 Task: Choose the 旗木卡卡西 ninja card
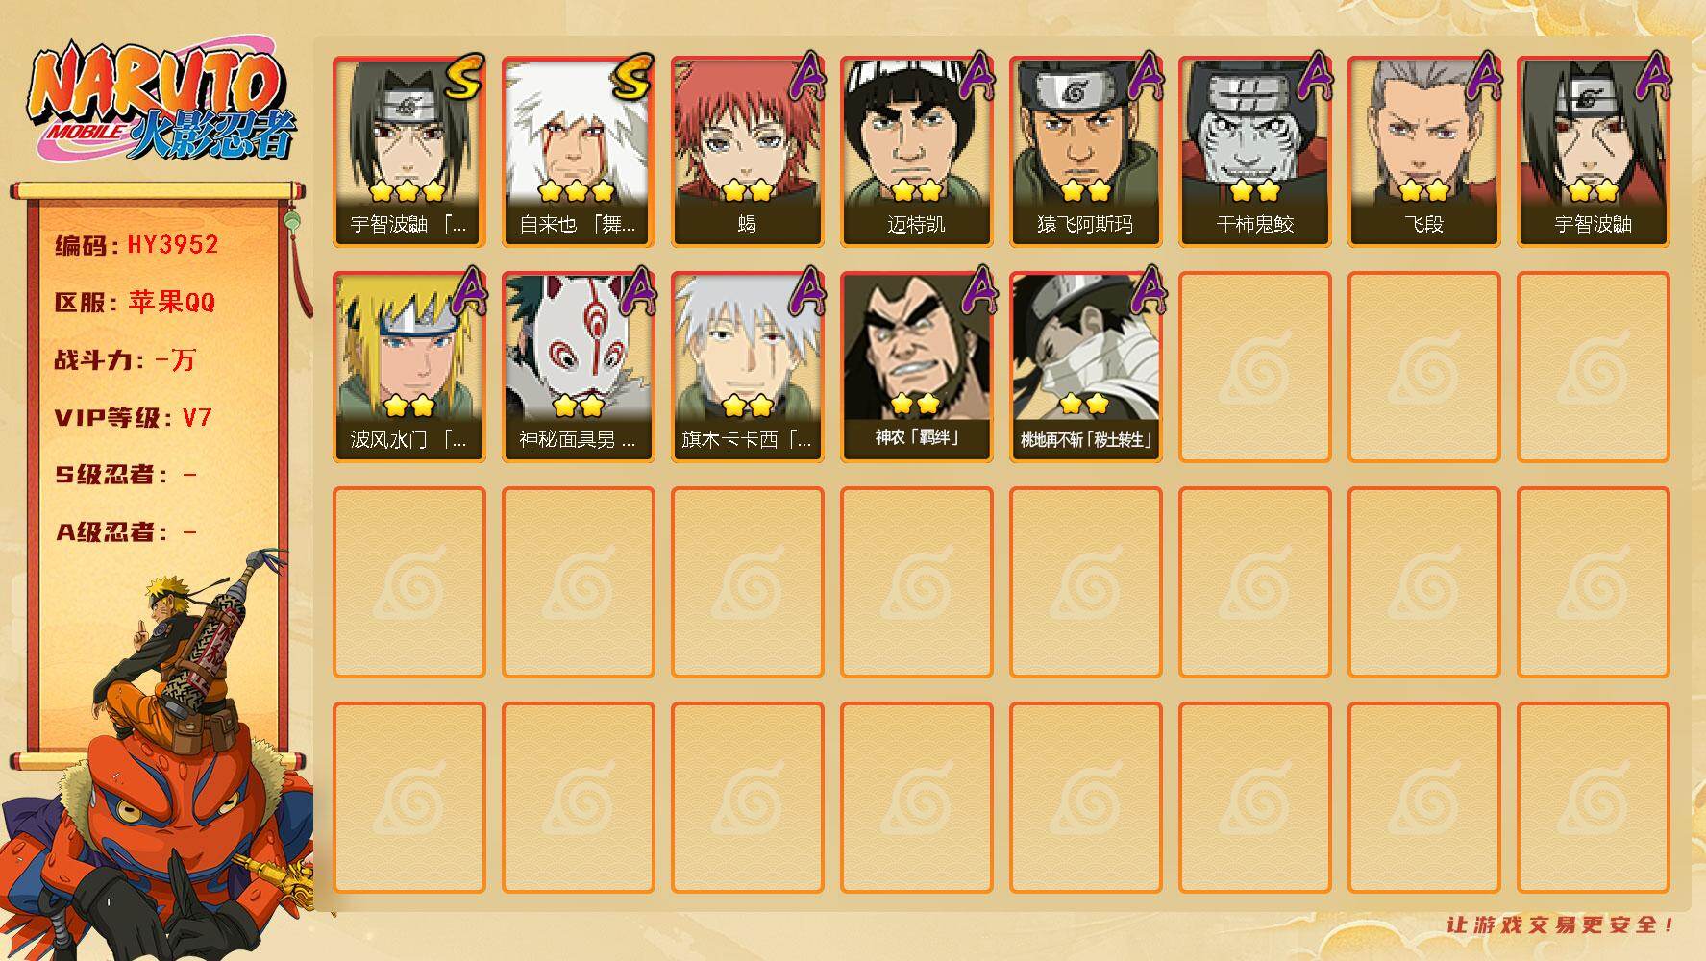747,367
